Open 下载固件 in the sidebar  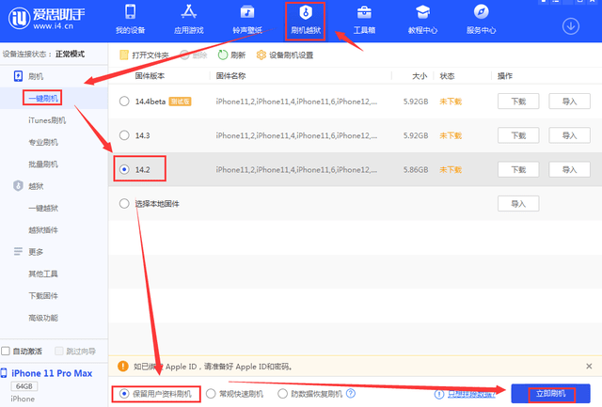point(43,295)
